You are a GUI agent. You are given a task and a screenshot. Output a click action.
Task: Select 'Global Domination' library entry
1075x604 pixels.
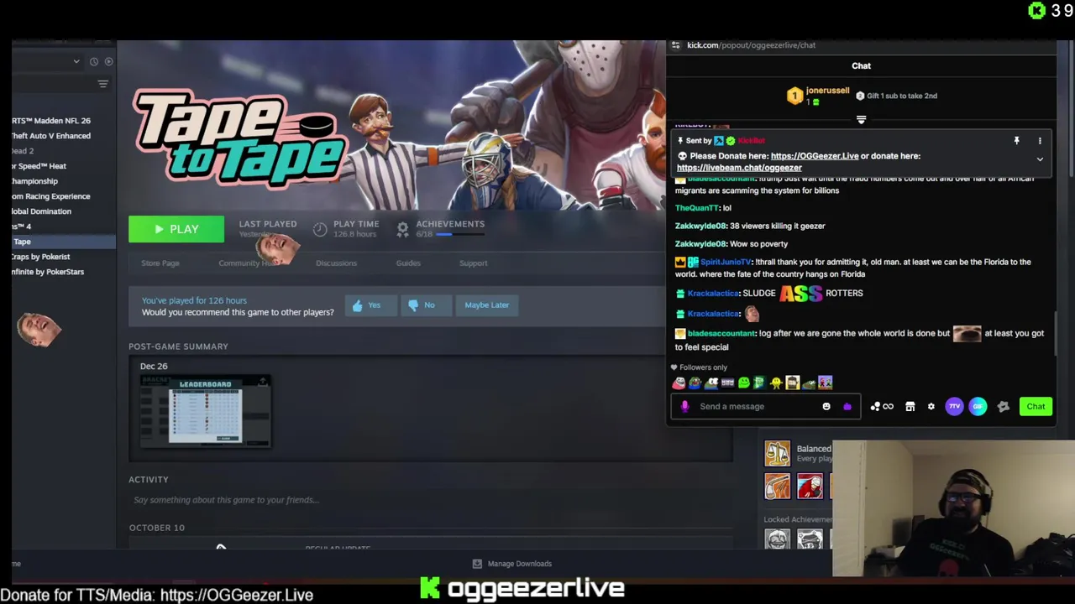(x=41, y=211)
